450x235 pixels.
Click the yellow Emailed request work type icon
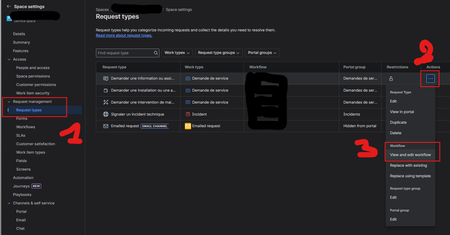(188, 126)
